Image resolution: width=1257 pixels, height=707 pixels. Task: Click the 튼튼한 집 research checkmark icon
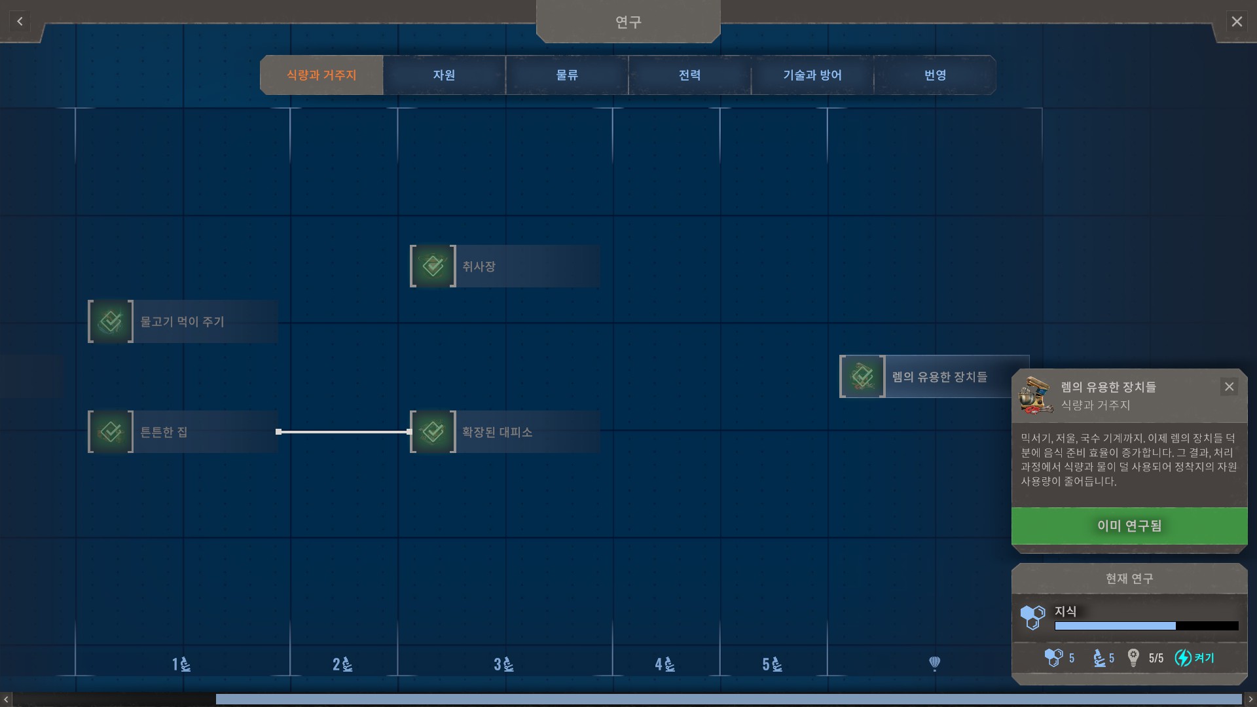click(111, 432)
